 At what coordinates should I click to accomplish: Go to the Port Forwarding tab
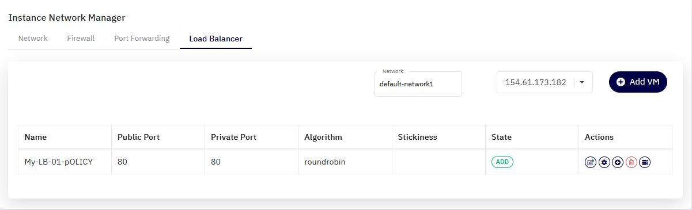tap(142, 39)
